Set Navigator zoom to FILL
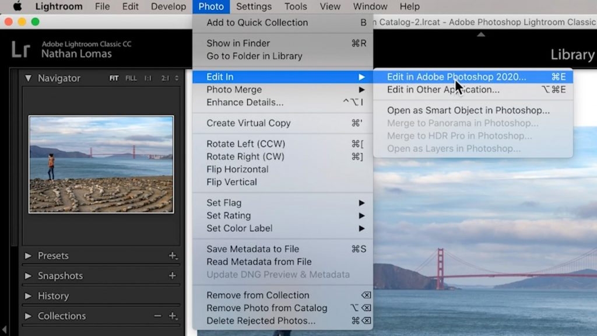 131,78
